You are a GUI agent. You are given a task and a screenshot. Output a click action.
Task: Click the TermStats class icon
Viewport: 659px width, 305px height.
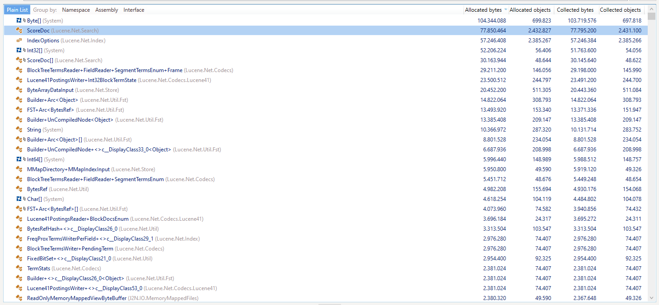(19, 269)
